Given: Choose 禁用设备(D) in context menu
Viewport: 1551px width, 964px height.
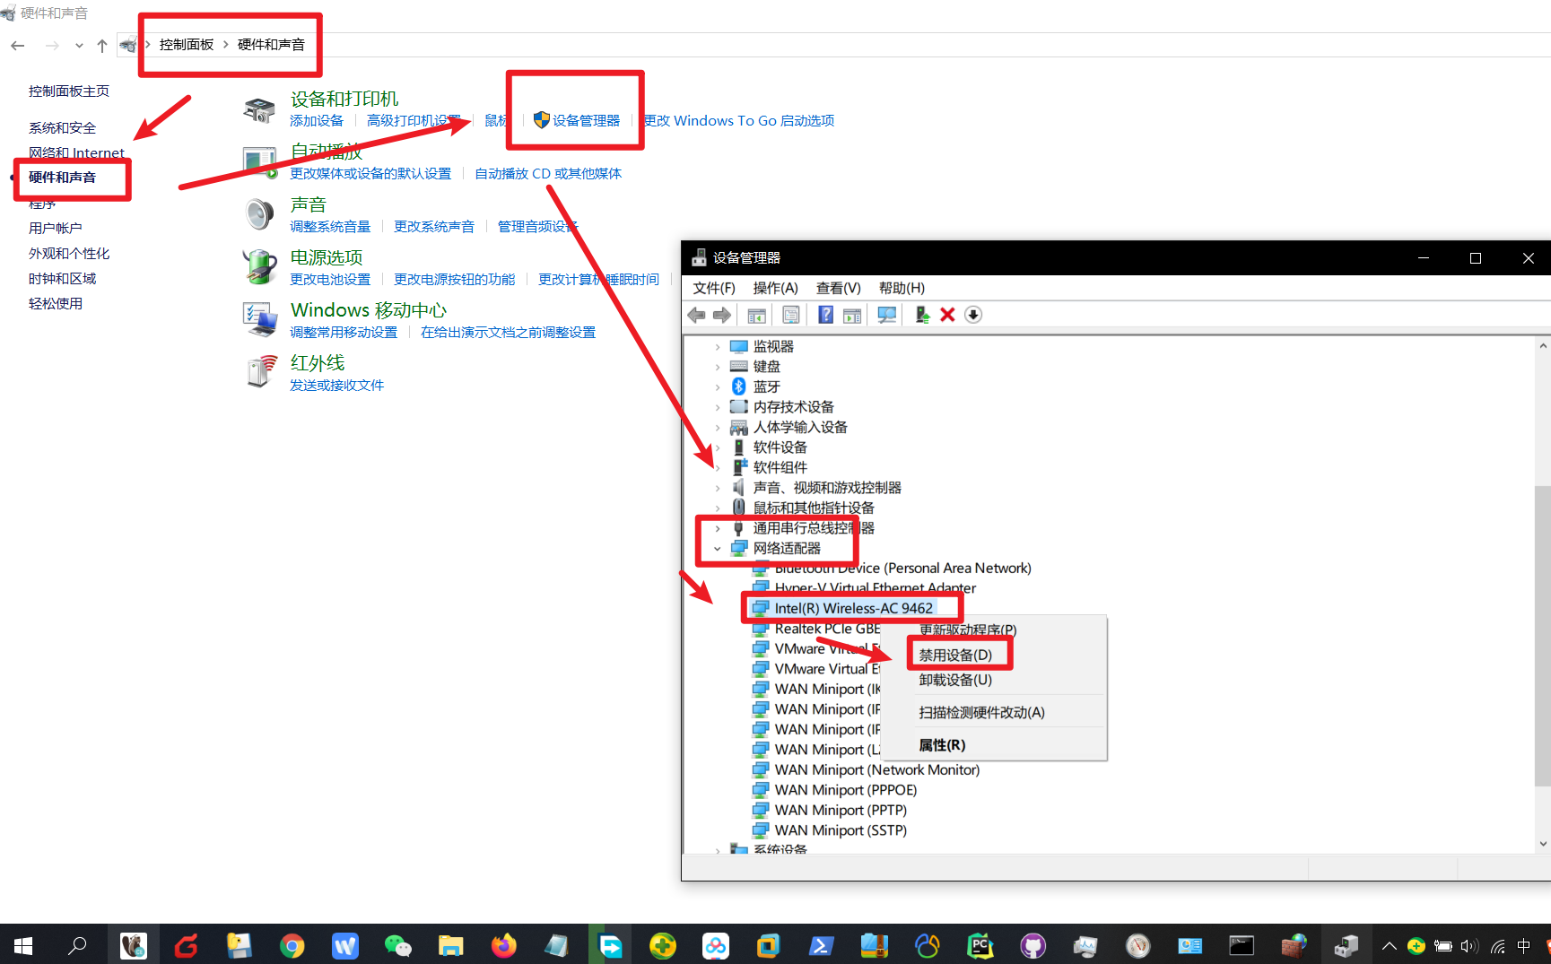Looking at the screenshot, I should coord(955,655).
